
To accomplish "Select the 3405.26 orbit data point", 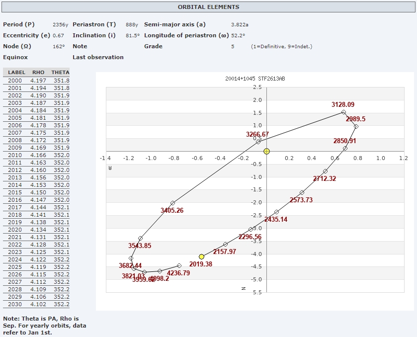I will (172, 203).
